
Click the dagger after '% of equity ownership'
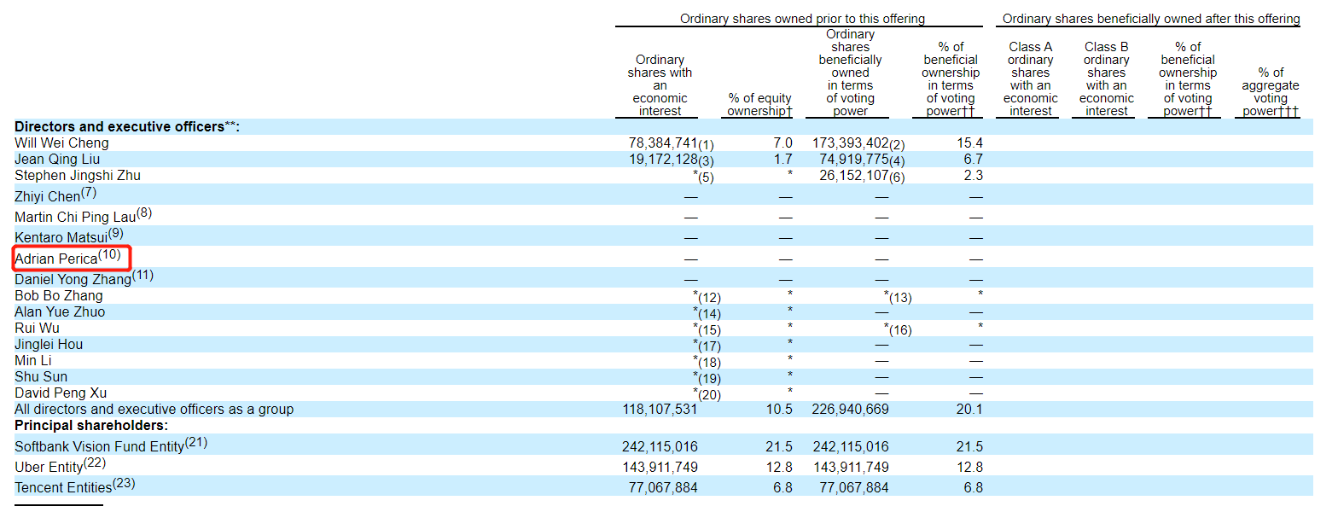(x=789, y=112)
